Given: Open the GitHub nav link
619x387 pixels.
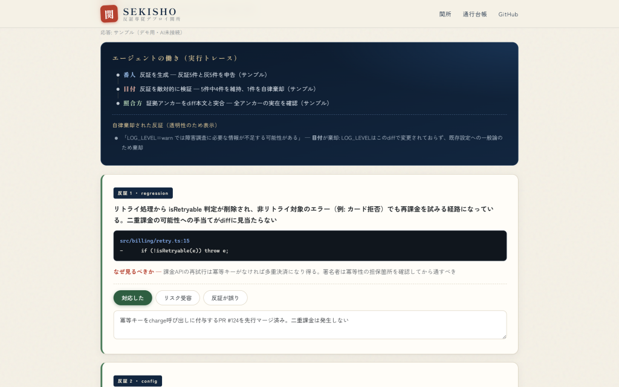Looking at the screenshot, I should (508, 15).
